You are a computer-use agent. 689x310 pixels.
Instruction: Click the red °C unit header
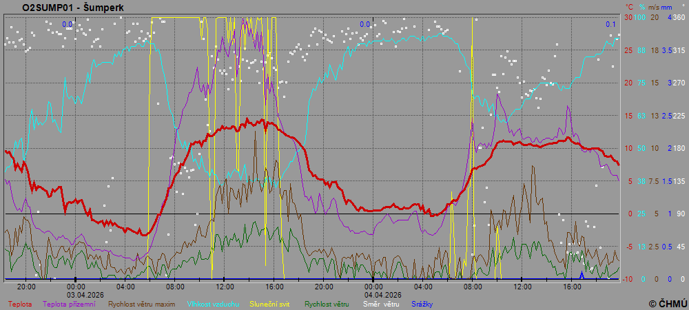coord(628,6)
